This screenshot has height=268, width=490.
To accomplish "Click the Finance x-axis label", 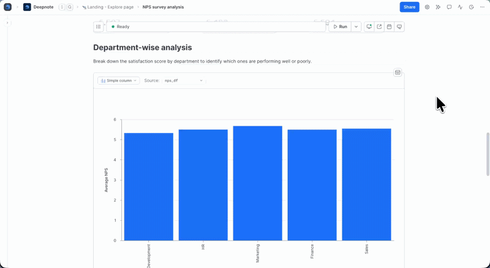I will coord(312,251).
